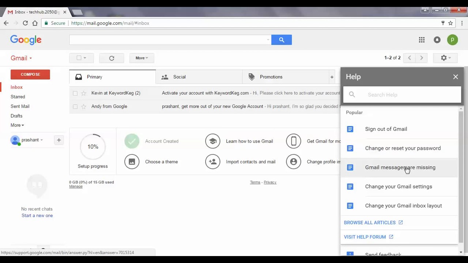Click the browser home button
This screenshot has width=468, height=263.
(35, 23)
